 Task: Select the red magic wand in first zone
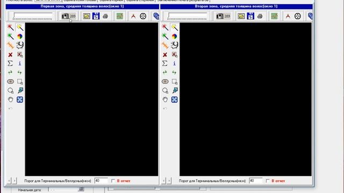[11, 27]
